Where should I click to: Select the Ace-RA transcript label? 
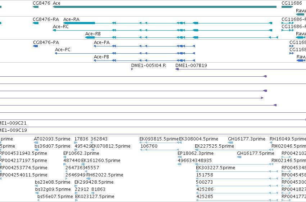click(72, 19)
